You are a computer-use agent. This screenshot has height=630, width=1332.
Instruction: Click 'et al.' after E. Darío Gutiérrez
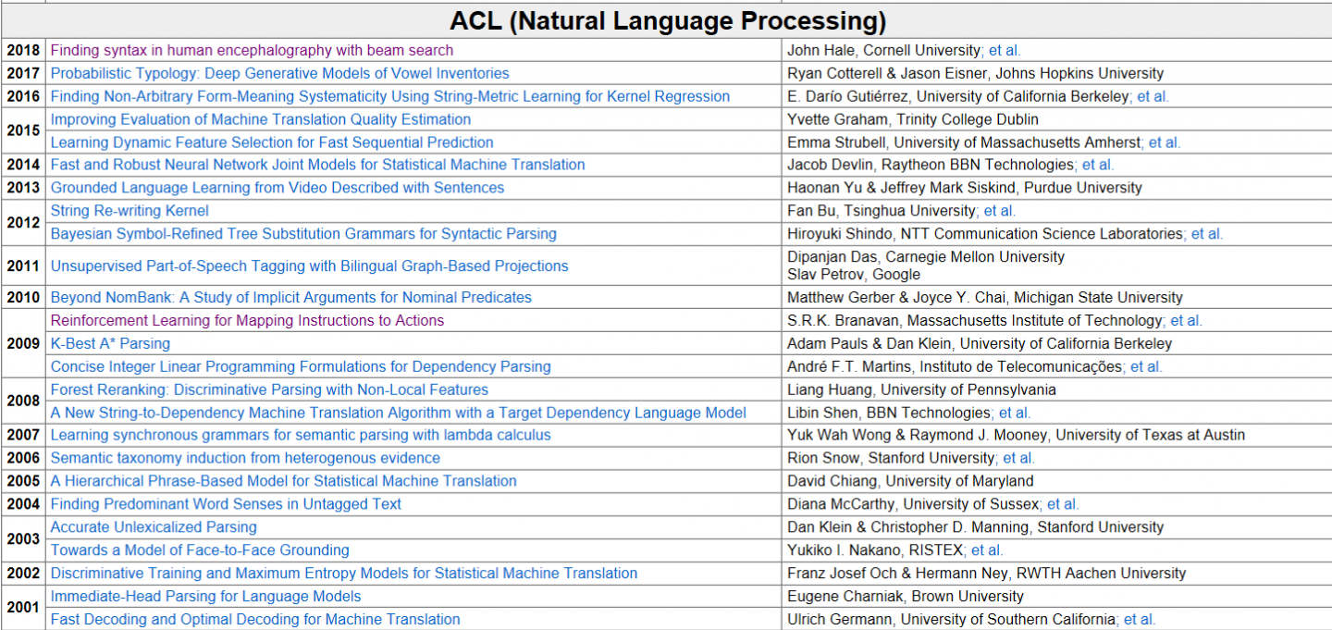pos(1153,96)
